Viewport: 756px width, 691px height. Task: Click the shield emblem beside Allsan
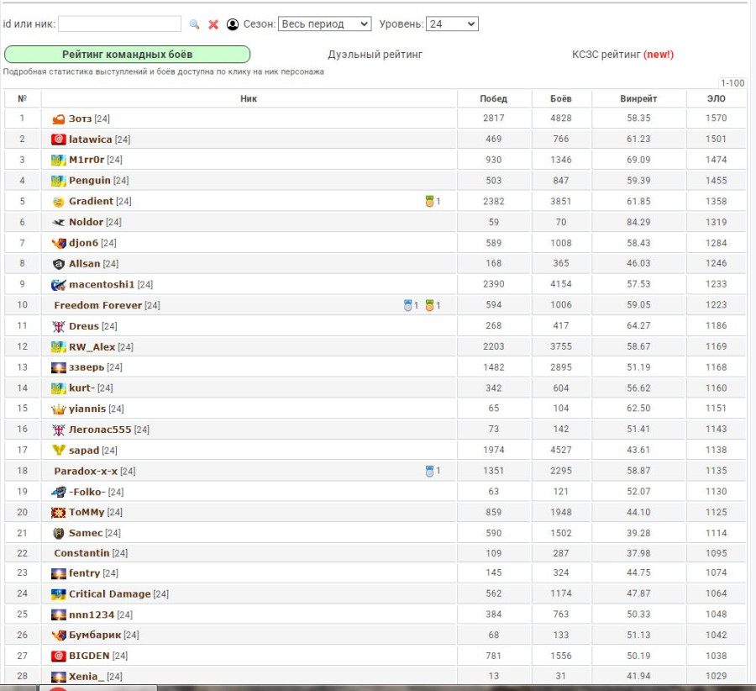59,264
